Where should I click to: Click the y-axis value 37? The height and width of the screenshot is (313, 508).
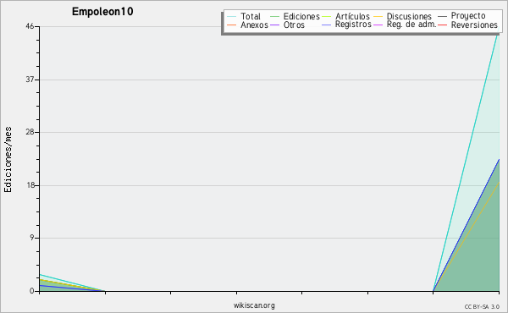coord(30,80)
